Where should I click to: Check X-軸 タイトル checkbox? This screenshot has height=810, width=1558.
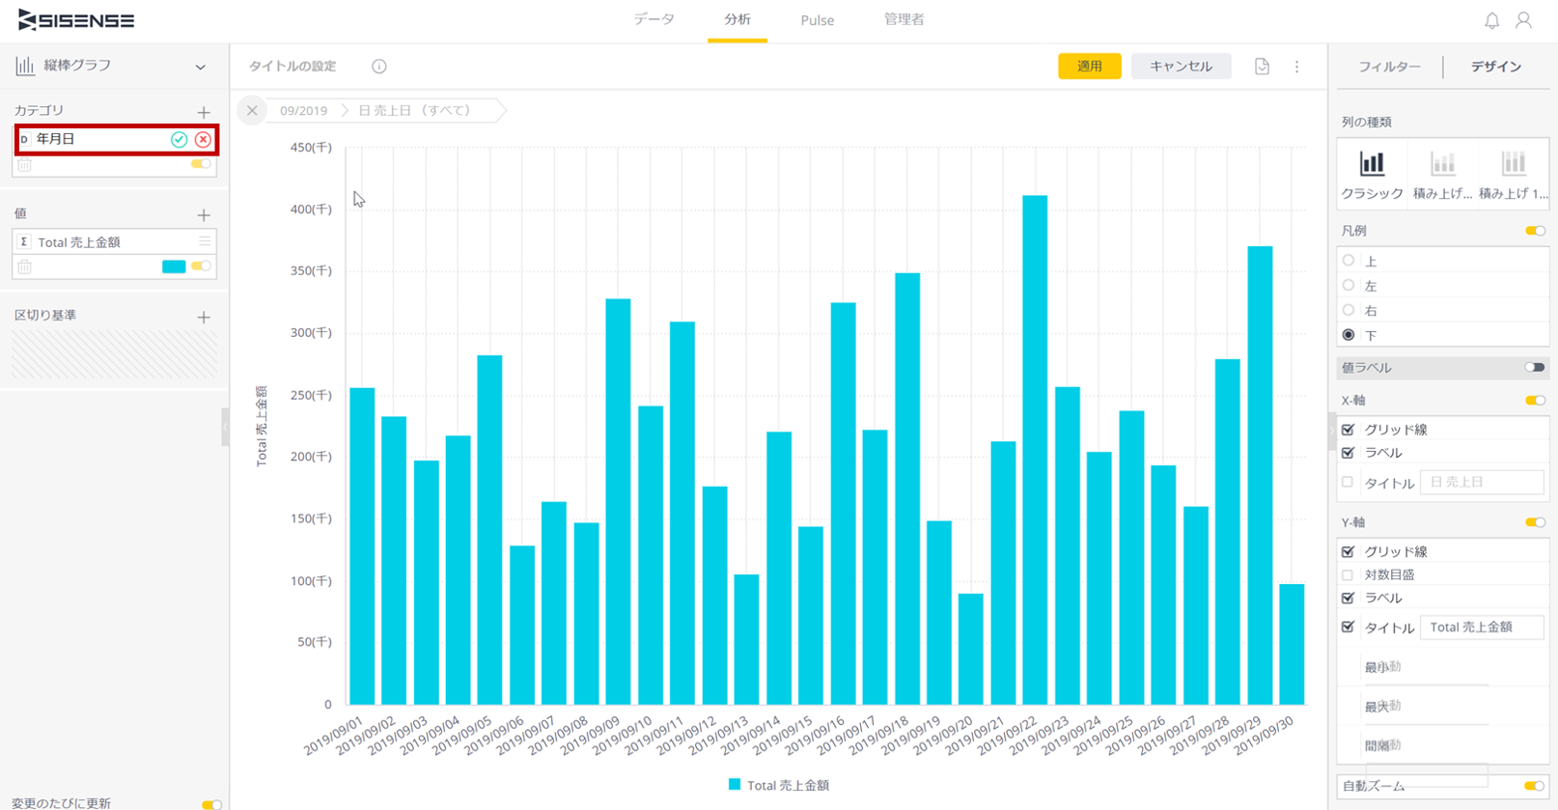[1348, 482]
